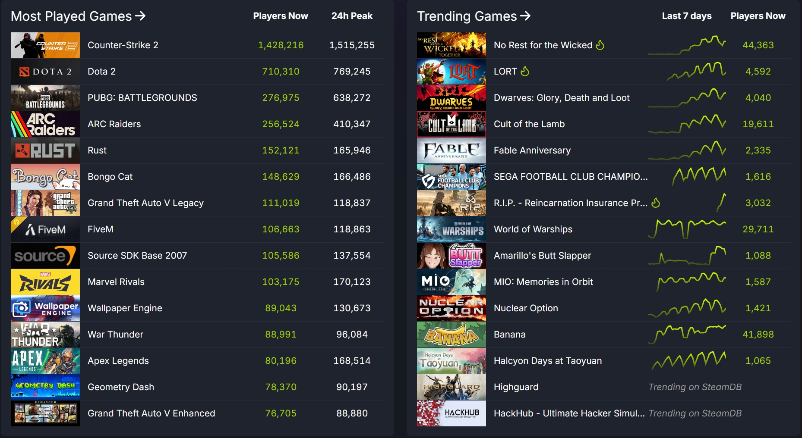View the World of Warships 7-day chart

coord(687,229)
